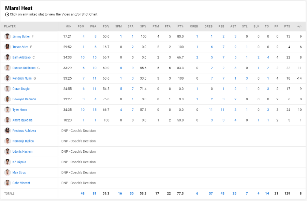Image resolution: width=307 pixels, height=201 pixels.
Task: Click Andre Iguodala's player headshot
Action: click(8, 120)
